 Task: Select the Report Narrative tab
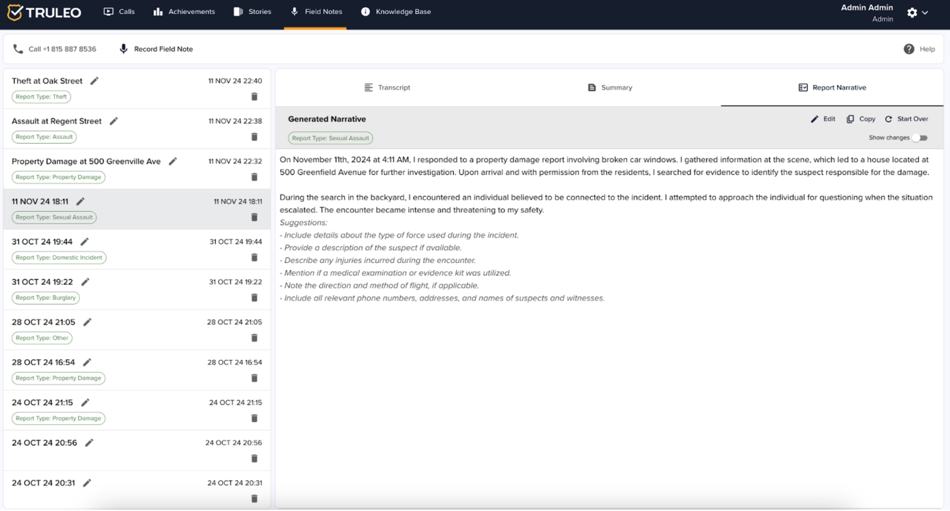pos(832,87)
